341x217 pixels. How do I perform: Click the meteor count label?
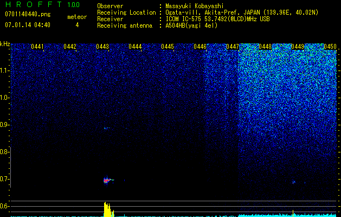pyautogui.click(x=77, y=17)
